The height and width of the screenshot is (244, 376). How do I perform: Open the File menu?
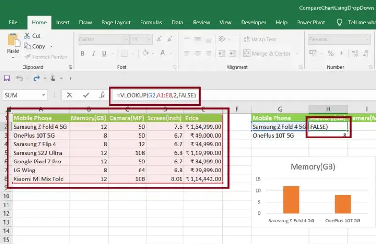coord(13,22)
